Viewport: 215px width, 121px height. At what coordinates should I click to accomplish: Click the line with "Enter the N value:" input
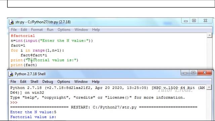(x=52, y=41)
